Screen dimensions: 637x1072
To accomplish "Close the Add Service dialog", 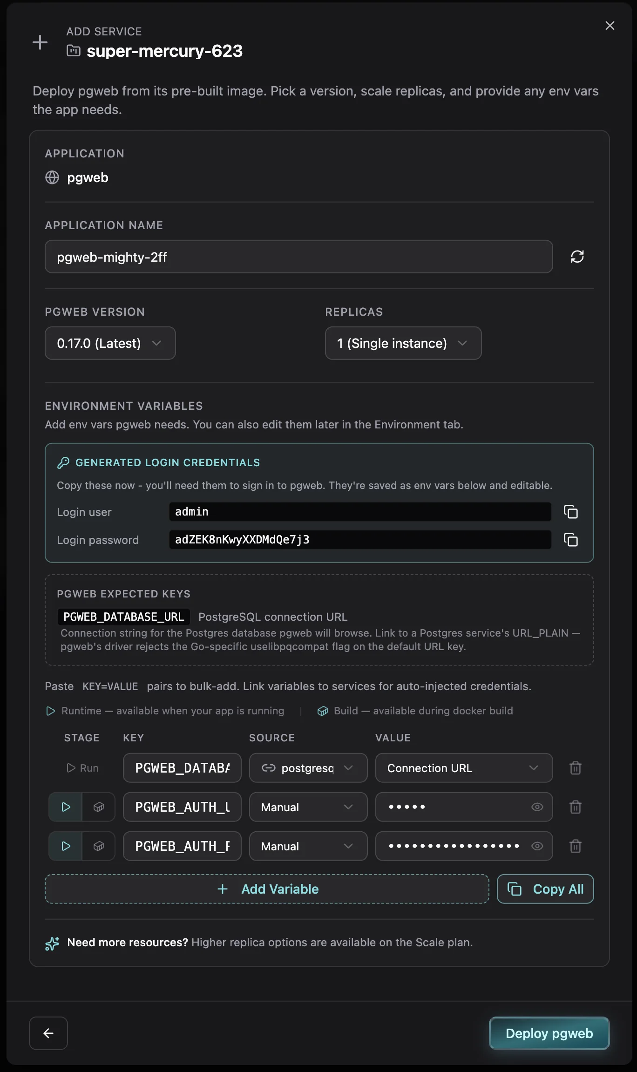I will point(610,26).
